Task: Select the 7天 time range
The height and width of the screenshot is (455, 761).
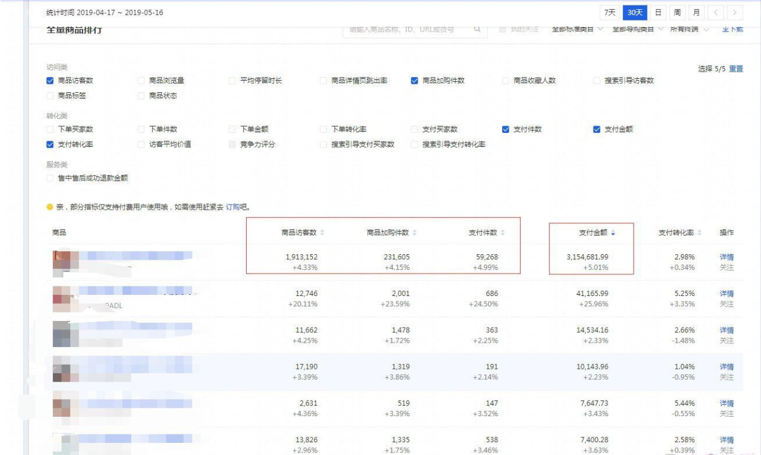Action: pyautogui.click(x=609, y=13)
